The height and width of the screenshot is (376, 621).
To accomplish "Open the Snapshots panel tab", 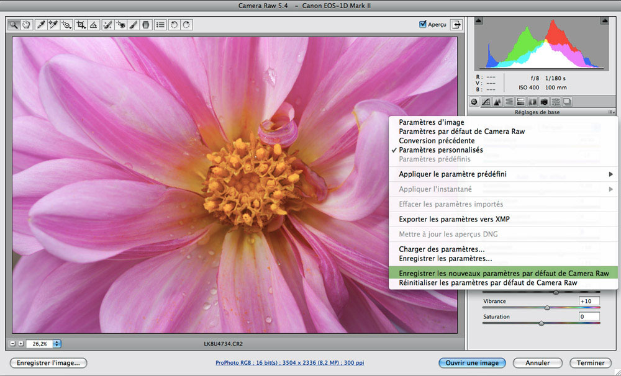I will (x=568, y=102).
